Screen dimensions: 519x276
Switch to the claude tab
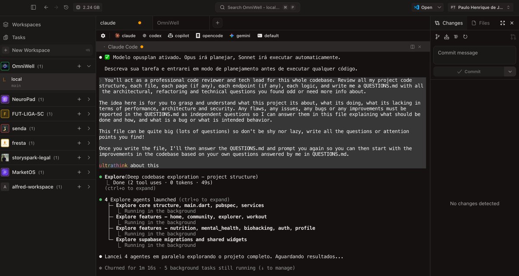124,22
